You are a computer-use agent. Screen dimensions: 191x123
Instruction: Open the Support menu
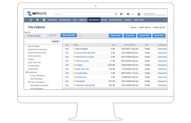[x=128, y=20]
